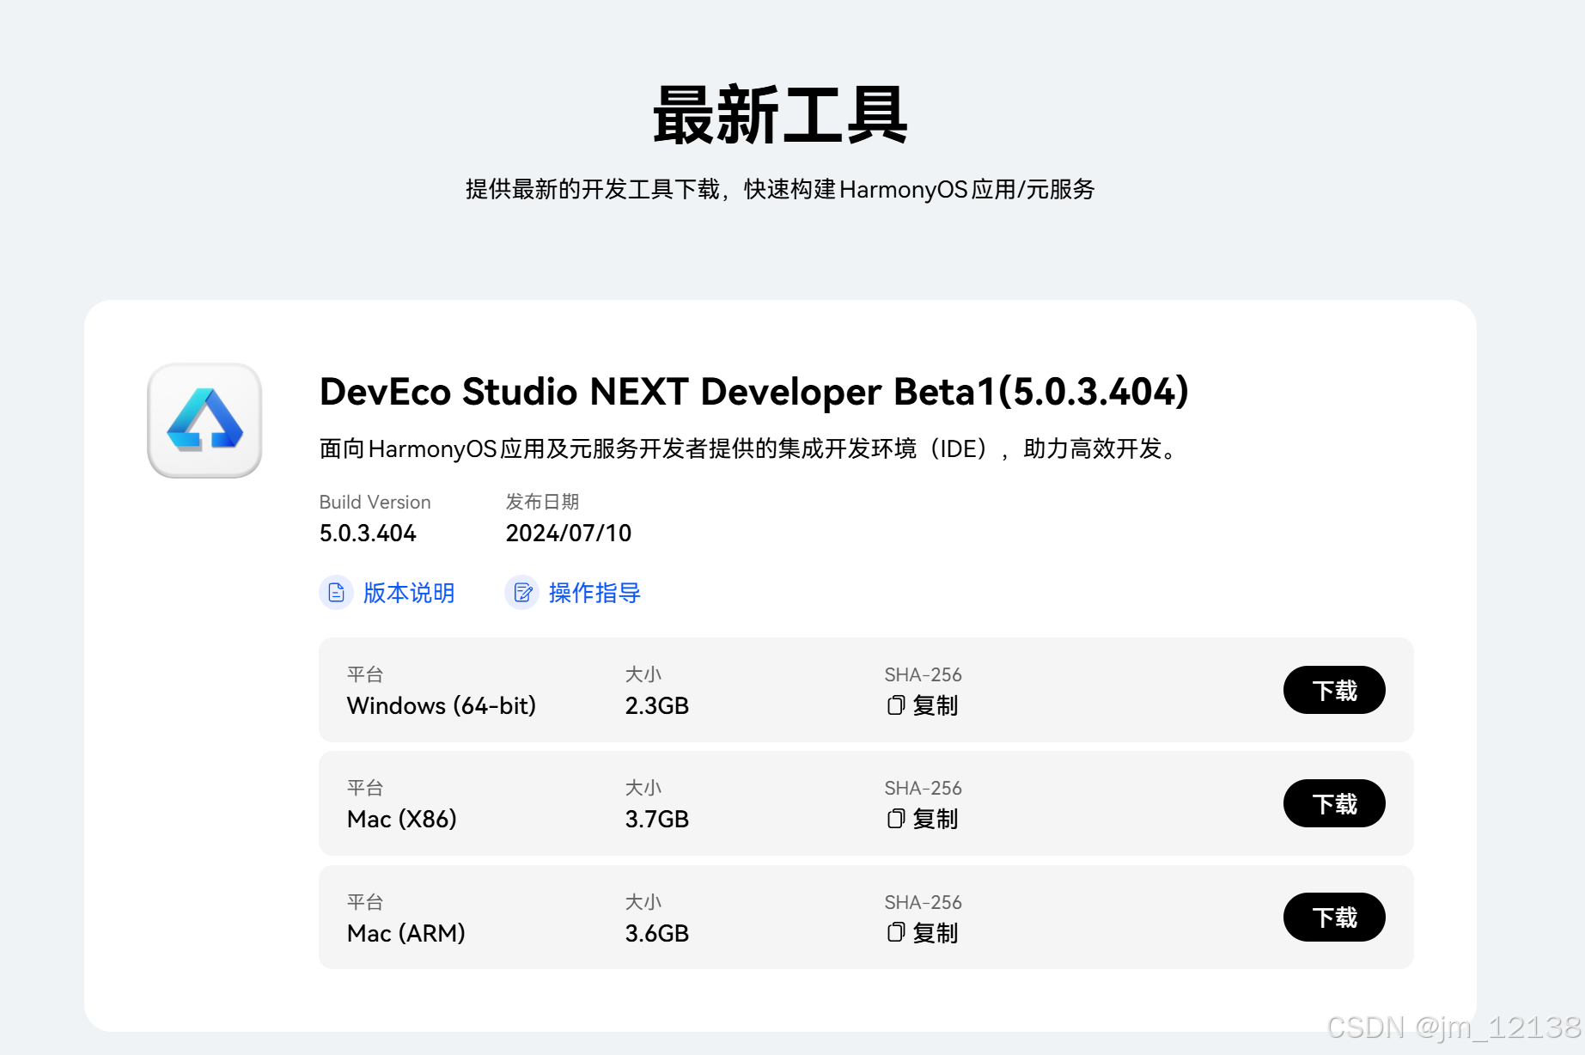Screen dimensions: 1585x1055
Task: Click the 发布日期 label
Action: click(543, 502)
